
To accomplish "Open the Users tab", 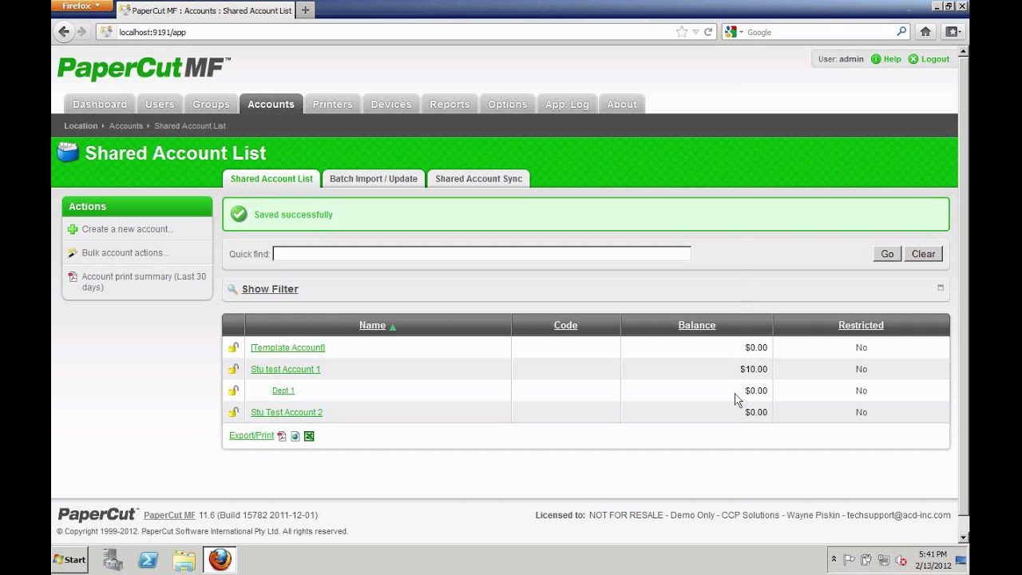I will pos(160,104).
